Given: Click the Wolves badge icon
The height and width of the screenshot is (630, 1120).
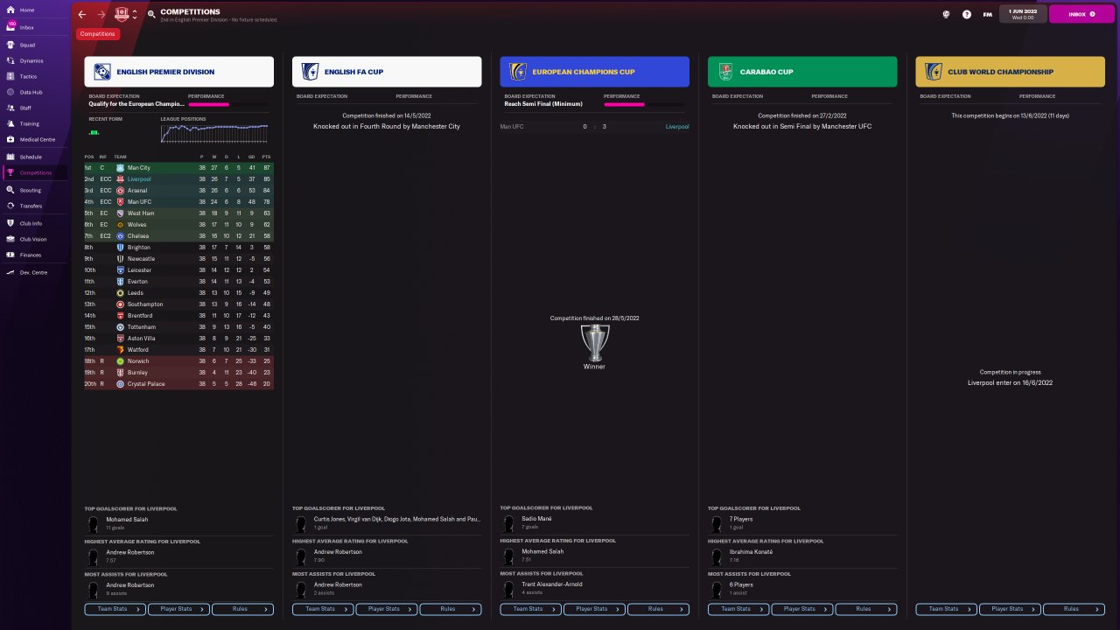Looking at the screenshot, I should (x=120, y=224).
